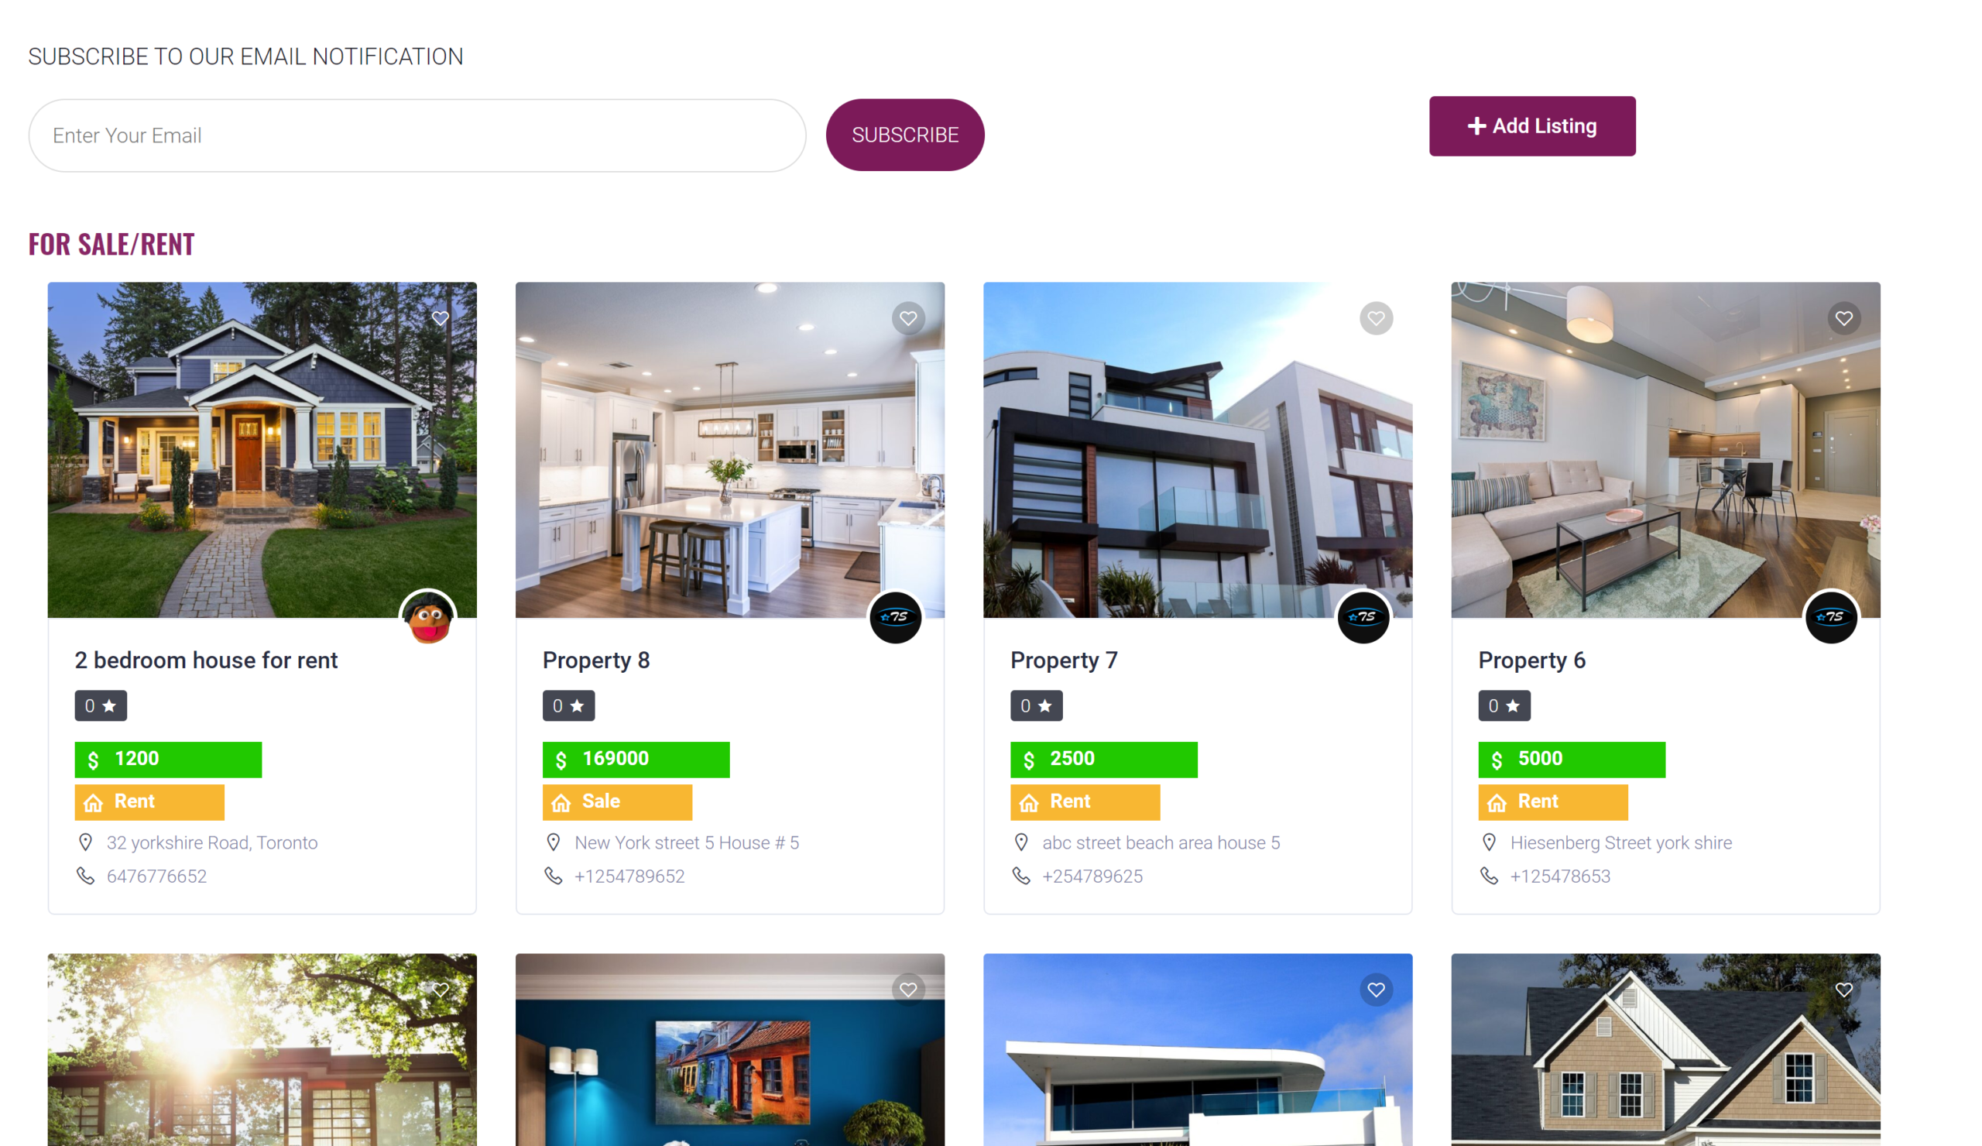
Task: Click Property 8 agent logo badge
Action: point(896,617)
